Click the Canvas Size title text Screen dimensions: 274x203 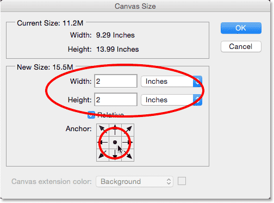coord(135,6)
